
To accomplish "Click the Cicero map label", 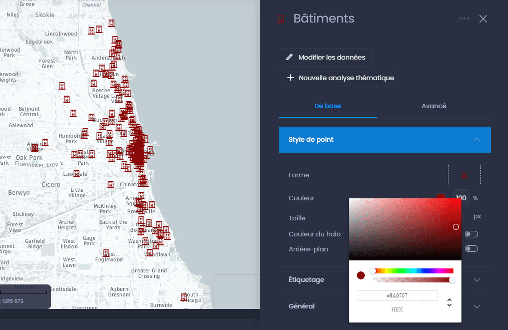I will 51,185.
